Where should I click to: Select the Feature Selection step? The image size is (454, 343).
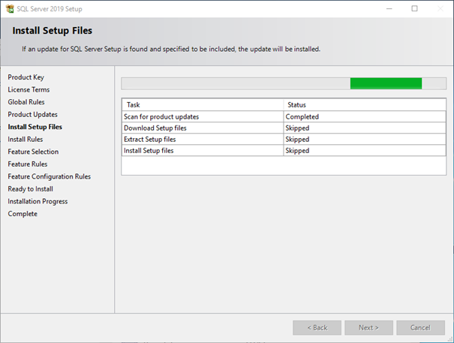point(33,152)
